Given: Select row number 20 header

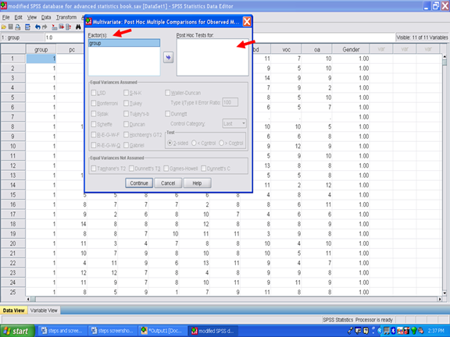Looking at the screenshot, I should tap(13, 243).
